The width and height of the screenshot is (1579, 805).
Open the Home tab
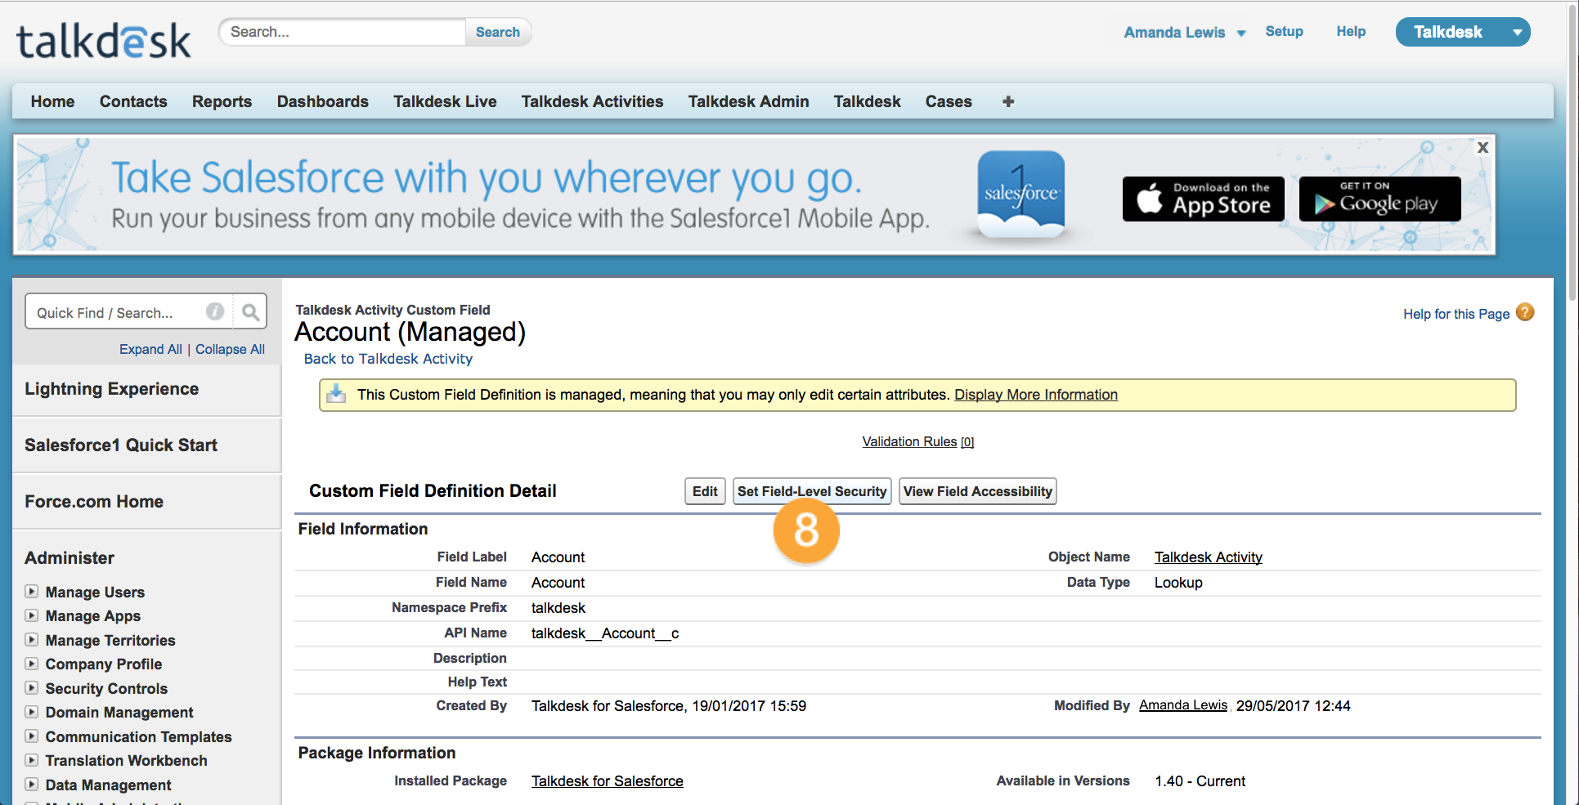click(52, 101)
